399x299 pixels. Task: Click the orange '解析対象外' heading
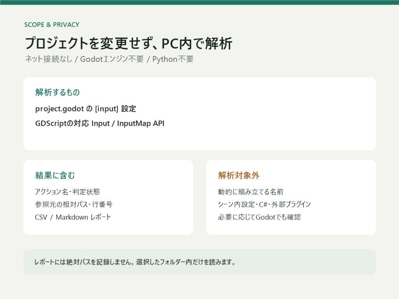pos(239,176)
